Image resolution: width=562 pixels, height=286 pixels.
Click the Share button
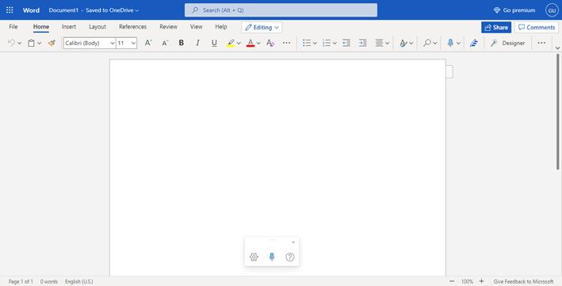[x=496, y=27]
